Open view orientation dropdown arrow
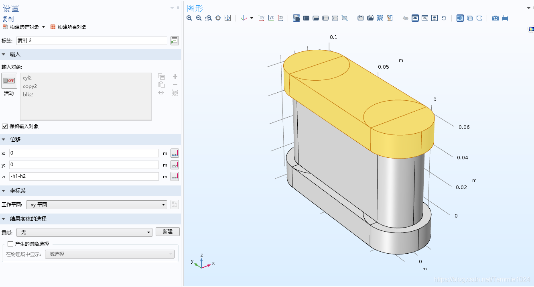 coord(252,18)
